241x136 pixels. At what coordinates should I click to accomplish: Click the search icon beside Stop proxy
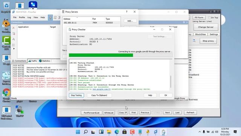pos(194,41)
